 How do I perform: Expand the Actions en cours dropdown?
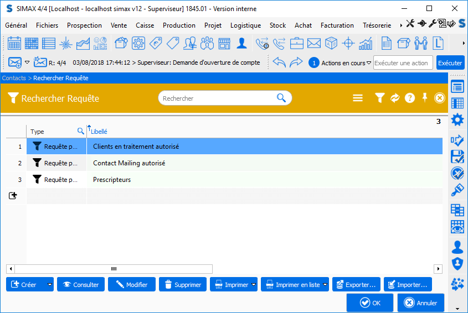pos(369,63)
